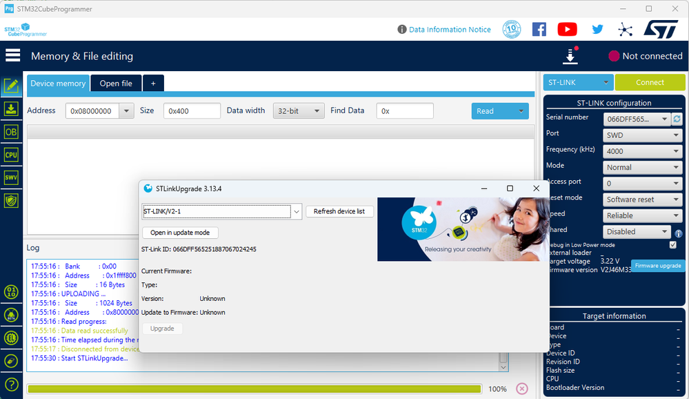Image resolution: width=689 pixels, height=399 pixels.
Task: Click the Find Data input field
Action: coord(405,111)
